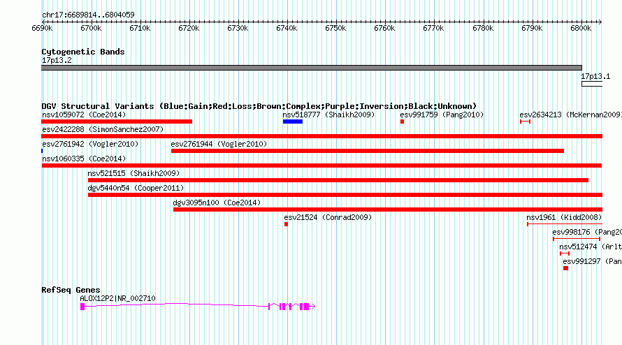Select the blue nsv518777 gain variant bar

point(293,122)
